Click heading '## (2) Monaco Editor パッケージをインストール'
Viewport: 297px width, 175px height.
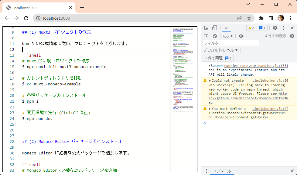point(72,142)
